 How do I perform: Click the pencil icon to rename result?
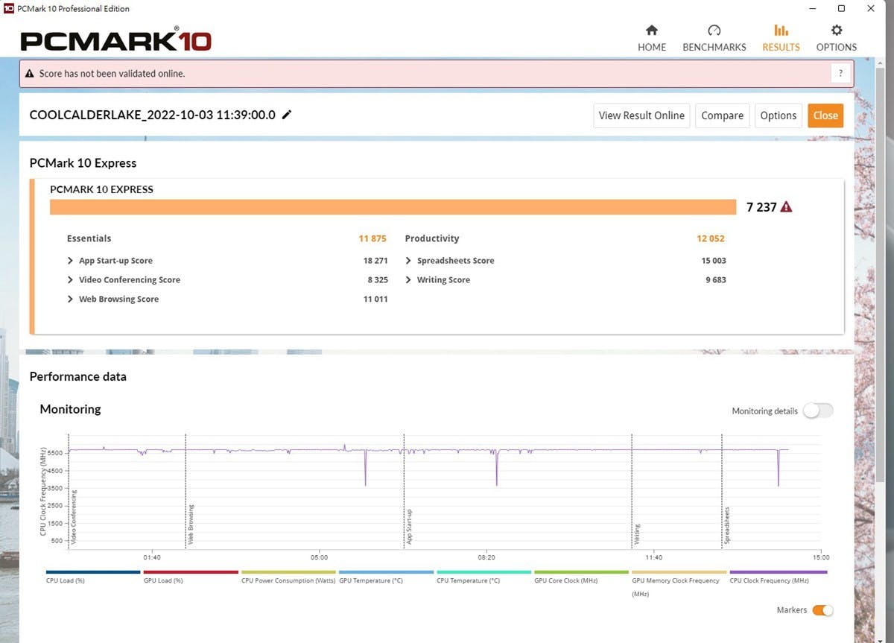coord(287,115)
